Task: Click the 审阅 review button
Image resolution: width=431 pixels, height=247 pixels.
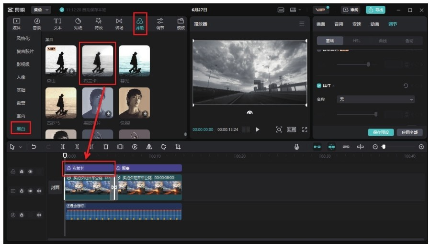Action: [351, 10]
